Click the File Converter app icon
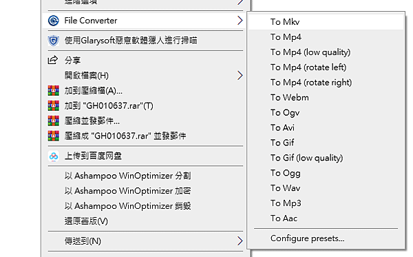This screenshot has width=413, height=257. 54,21
